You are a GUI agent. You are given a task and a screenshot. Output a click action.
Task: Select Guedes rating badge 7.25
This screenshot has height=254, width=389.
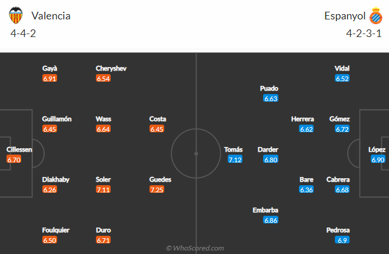tap(157, 189)
